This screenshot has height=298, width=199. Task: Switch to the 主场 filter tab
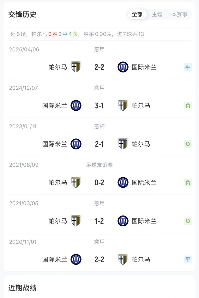(x=157, y=14)
